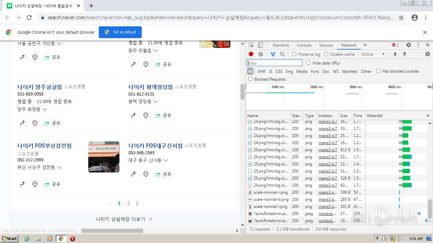
Task: Open Internet Explorer from the taskbar
Action: pyautogui.click(x=27, y=239)
